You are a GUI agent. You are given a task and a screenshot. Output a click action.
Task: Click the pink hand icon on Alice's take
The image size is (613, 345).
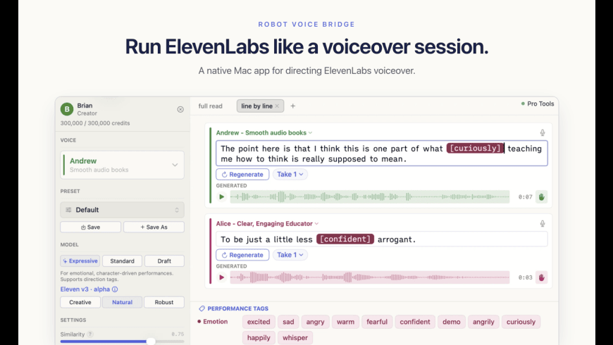pyautogui.click(x=541, y=277)
